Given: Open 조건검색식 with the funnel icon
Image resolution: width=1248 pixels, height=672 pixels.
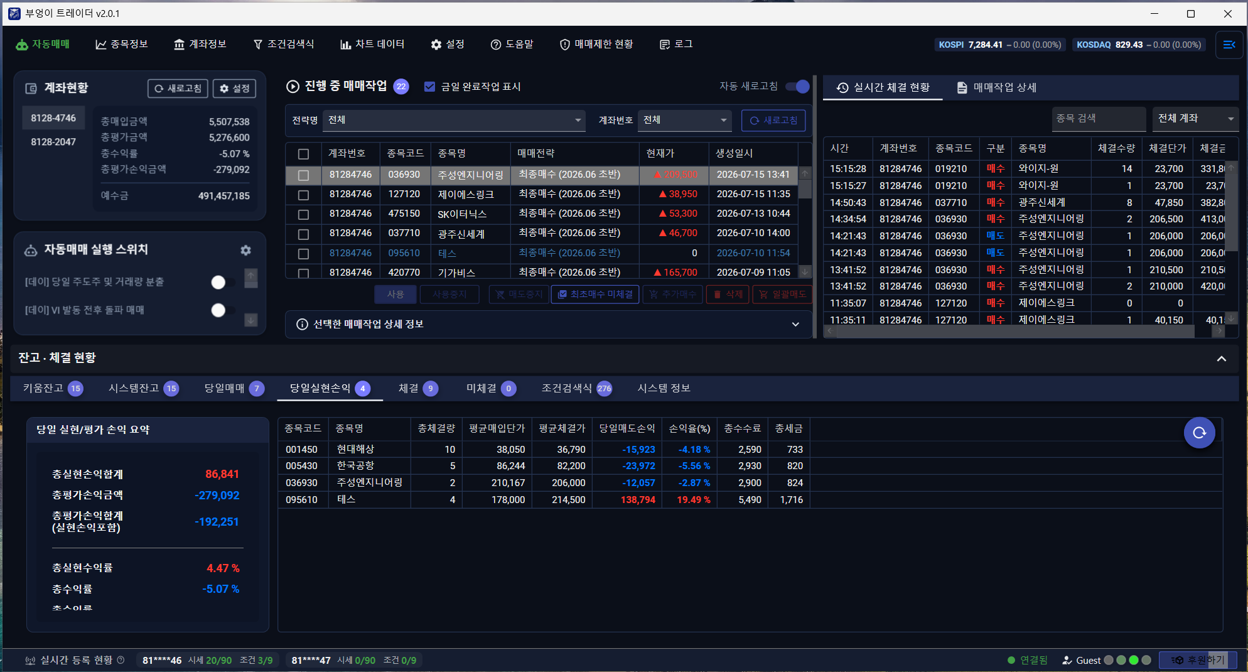Looking at the screenshot, I should tap(283, 44).
